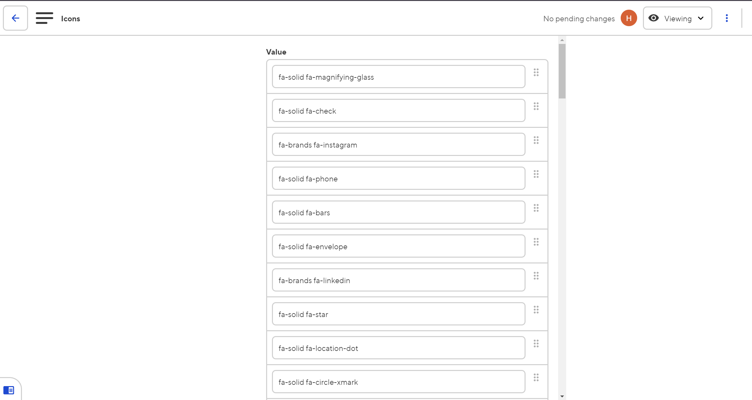Click the Icons page title label
This screenshot has width=752, height=400.
(71, 18)
